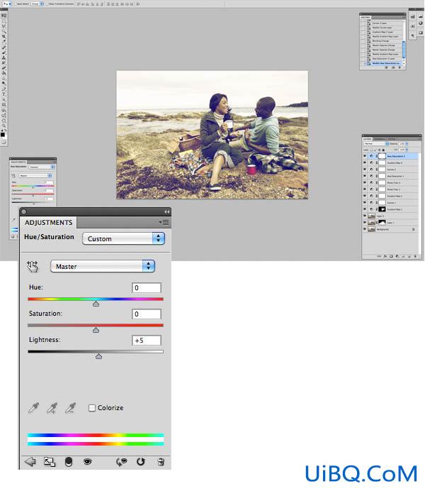Select the Zoom tool in toolbox
The height and width of the screenshot is (491, 425).
(4, 126)
